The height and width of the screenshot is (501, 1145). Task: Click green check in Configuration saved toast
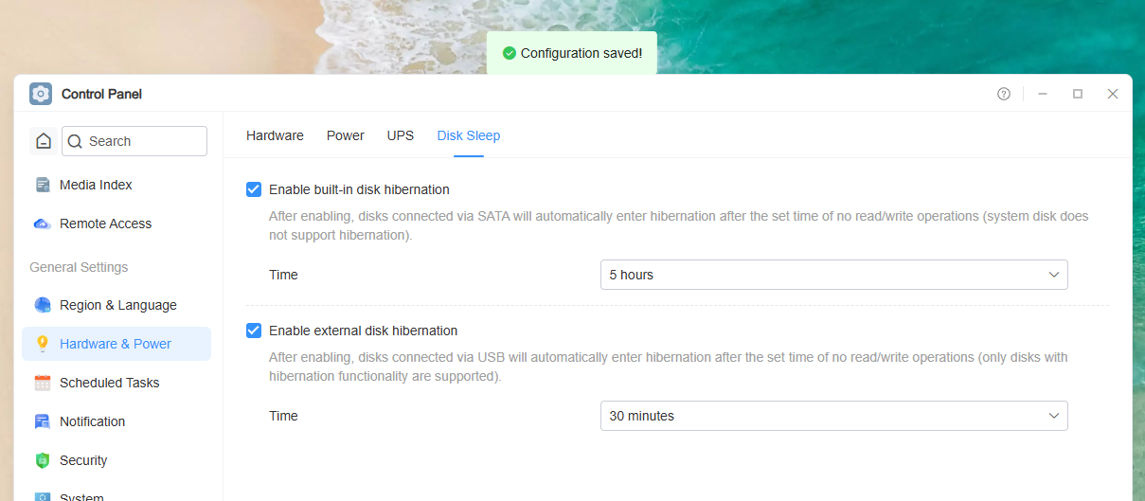(509, 53)
